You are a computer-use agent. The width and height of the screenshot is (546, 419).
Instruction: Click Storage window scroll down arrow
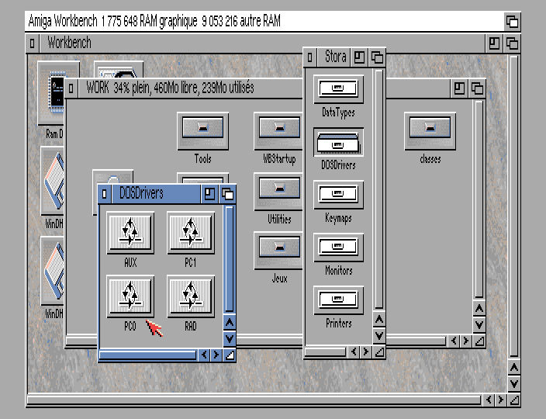click(x=378, y=336)
